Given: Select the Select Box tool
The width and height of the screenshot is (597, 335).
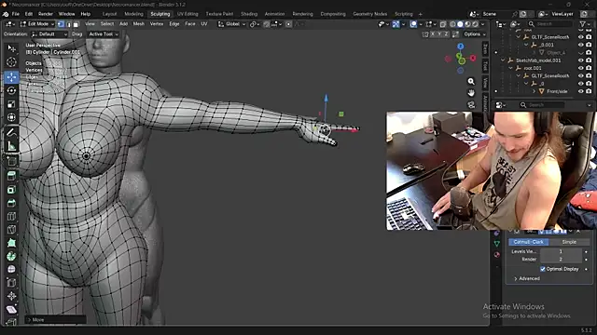Looking at the screenshot, I should pos(11,48).
